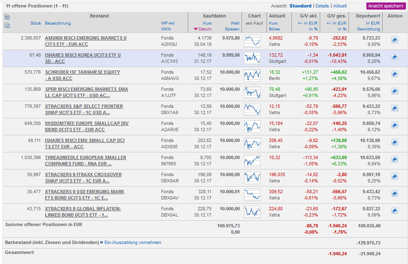Open action icon for iShares MSCI Korea row

pyautogui.click(x=395, y=57)
